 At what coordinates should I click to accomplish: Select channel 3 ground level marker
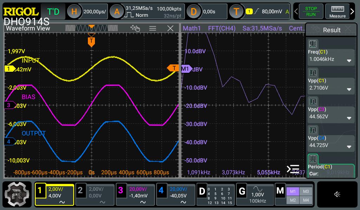(9, 105)
